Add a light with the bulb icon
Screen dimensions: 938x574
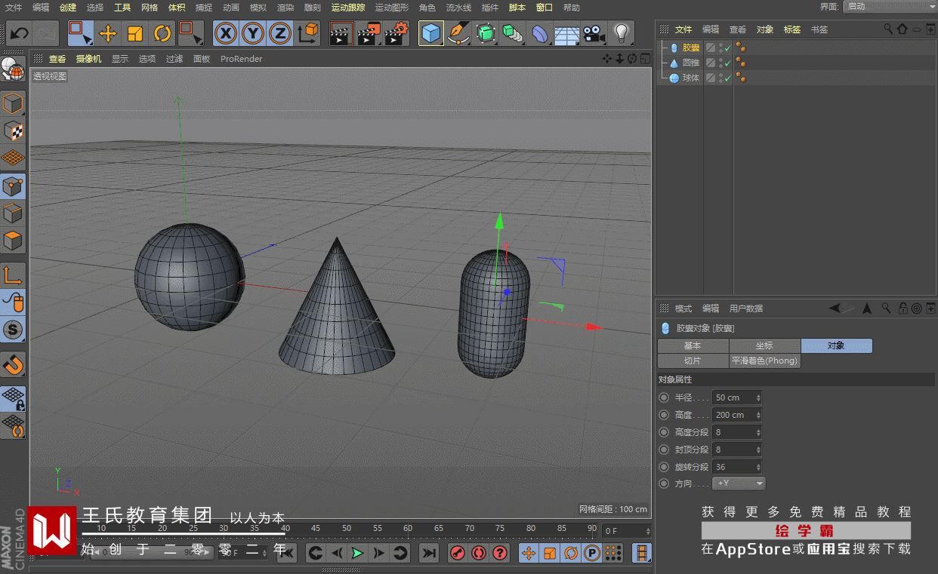[621, 33]
